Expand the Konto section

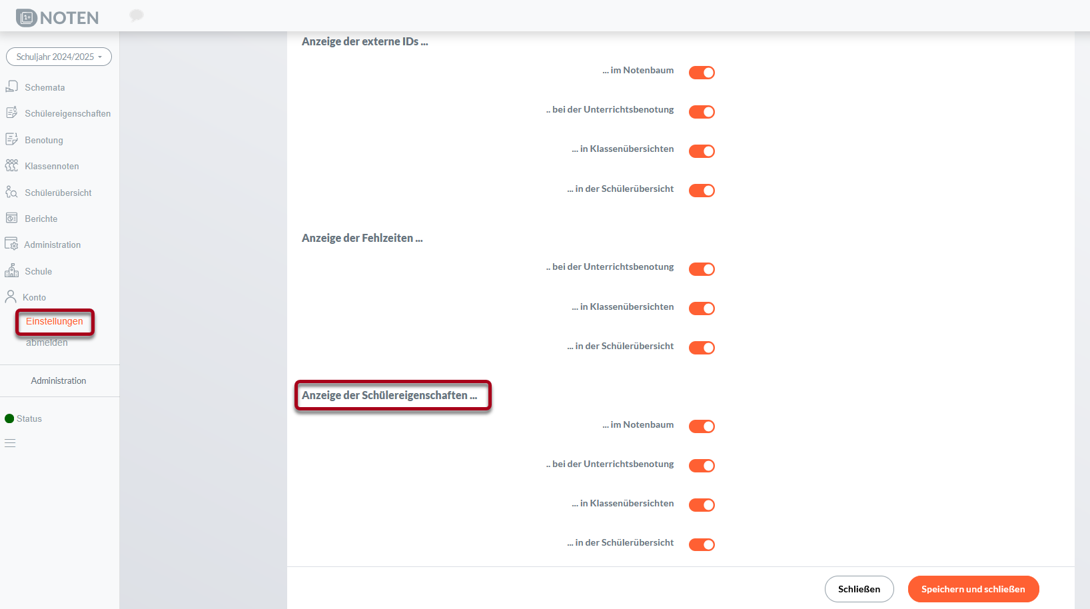tap(33, 297)
